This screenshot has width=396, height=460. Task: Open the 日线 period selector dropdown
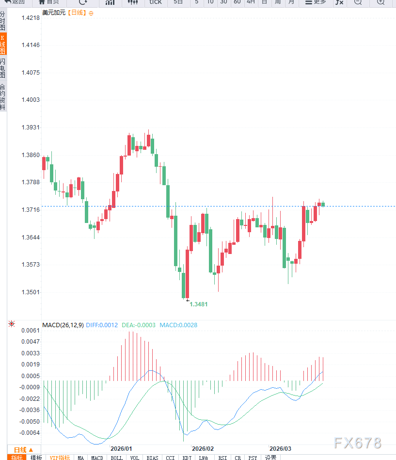24,449
